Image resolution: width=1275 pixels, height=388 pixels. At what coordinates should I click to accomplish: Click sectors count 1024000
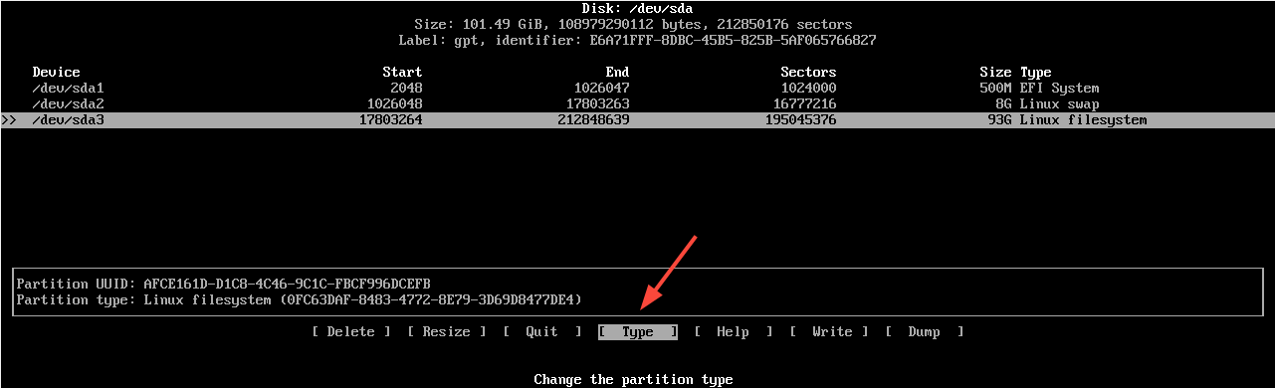point(808,89)
